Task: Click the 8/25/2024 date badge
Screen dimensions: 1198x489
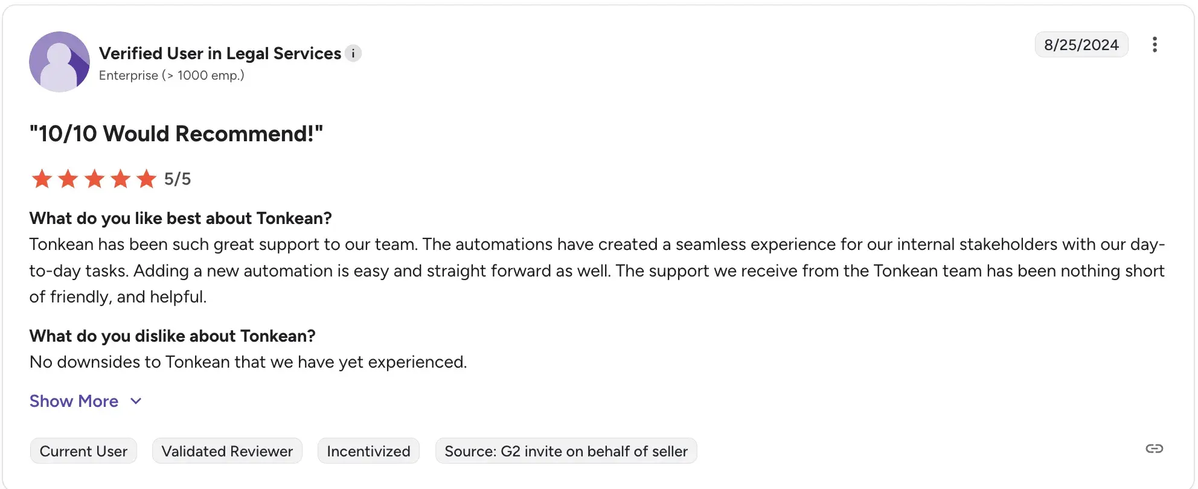Action: pos(1081,45)
